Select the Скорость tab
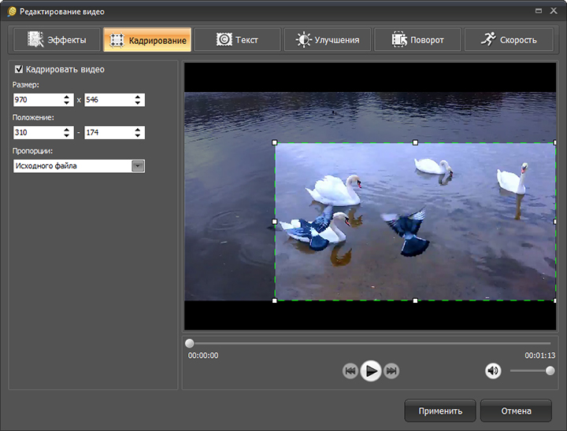567x431 pixels. (508, 39)
